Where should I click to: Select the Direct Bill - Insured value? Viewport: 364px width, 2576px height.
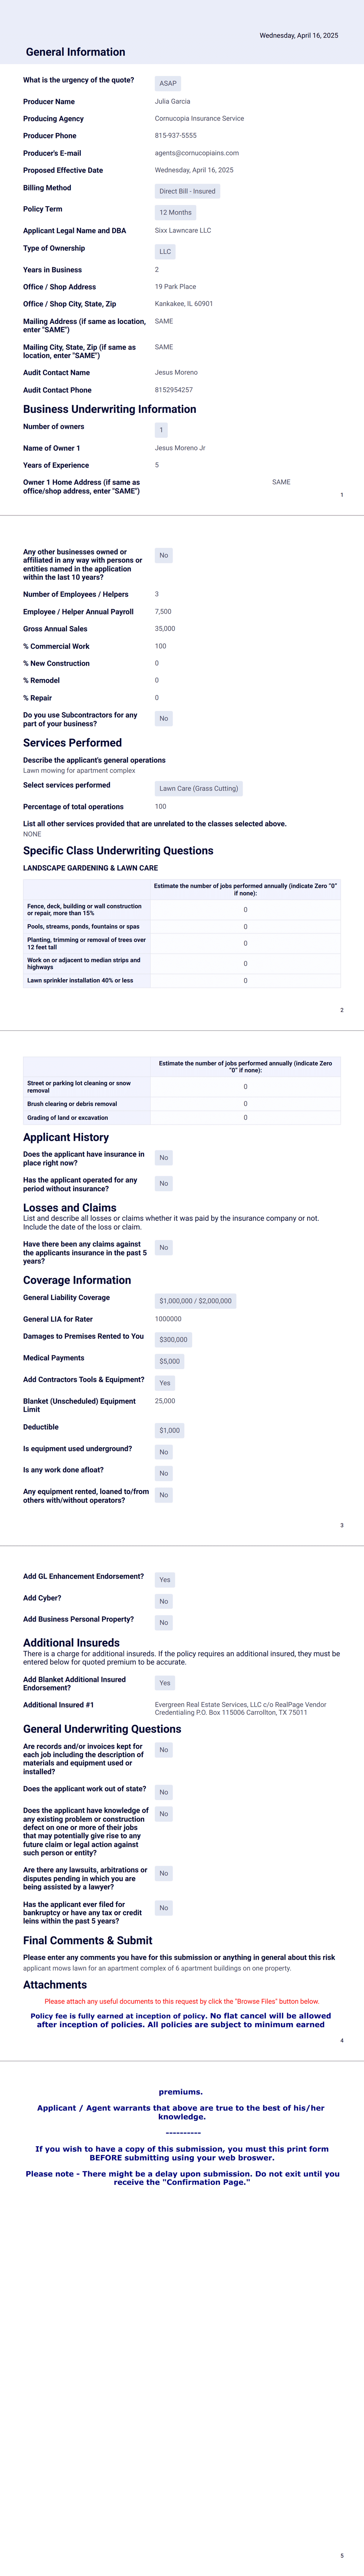187,191
